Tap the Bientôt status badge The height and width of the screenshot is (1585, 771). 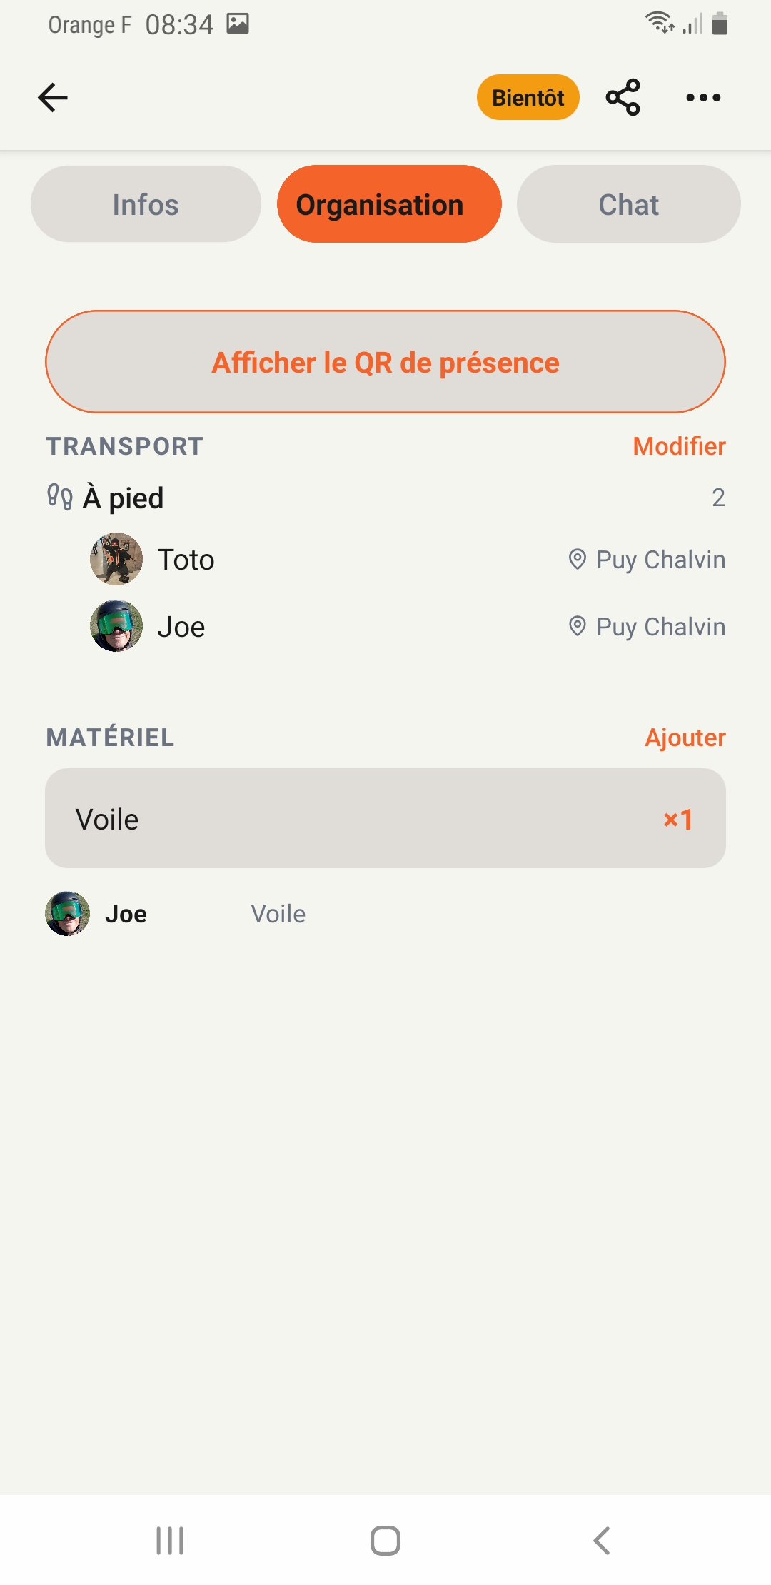(528, 97)
